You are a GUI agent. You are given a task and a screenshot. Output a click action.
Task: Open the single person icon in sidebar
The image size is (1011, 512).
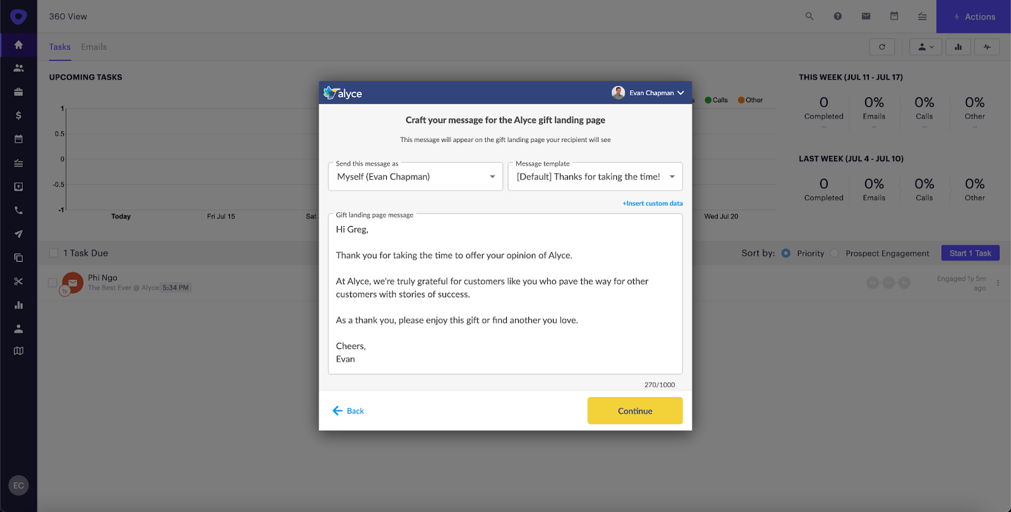pos(18,329)
